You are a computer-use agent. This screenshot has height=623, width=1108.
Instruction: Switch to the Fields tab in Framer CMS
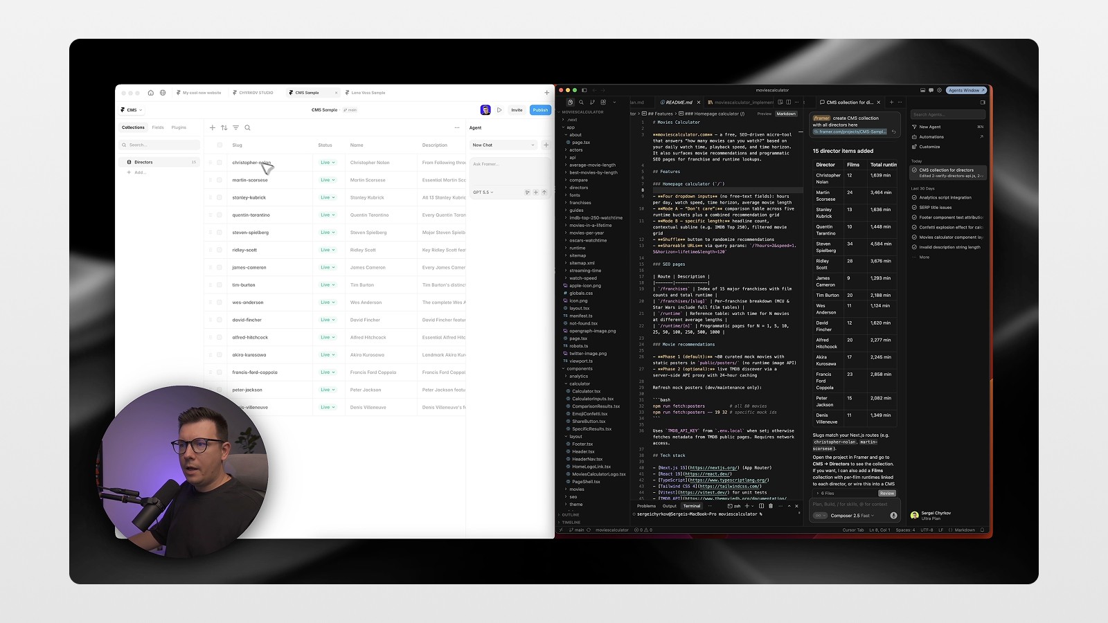tap(158, 127)
